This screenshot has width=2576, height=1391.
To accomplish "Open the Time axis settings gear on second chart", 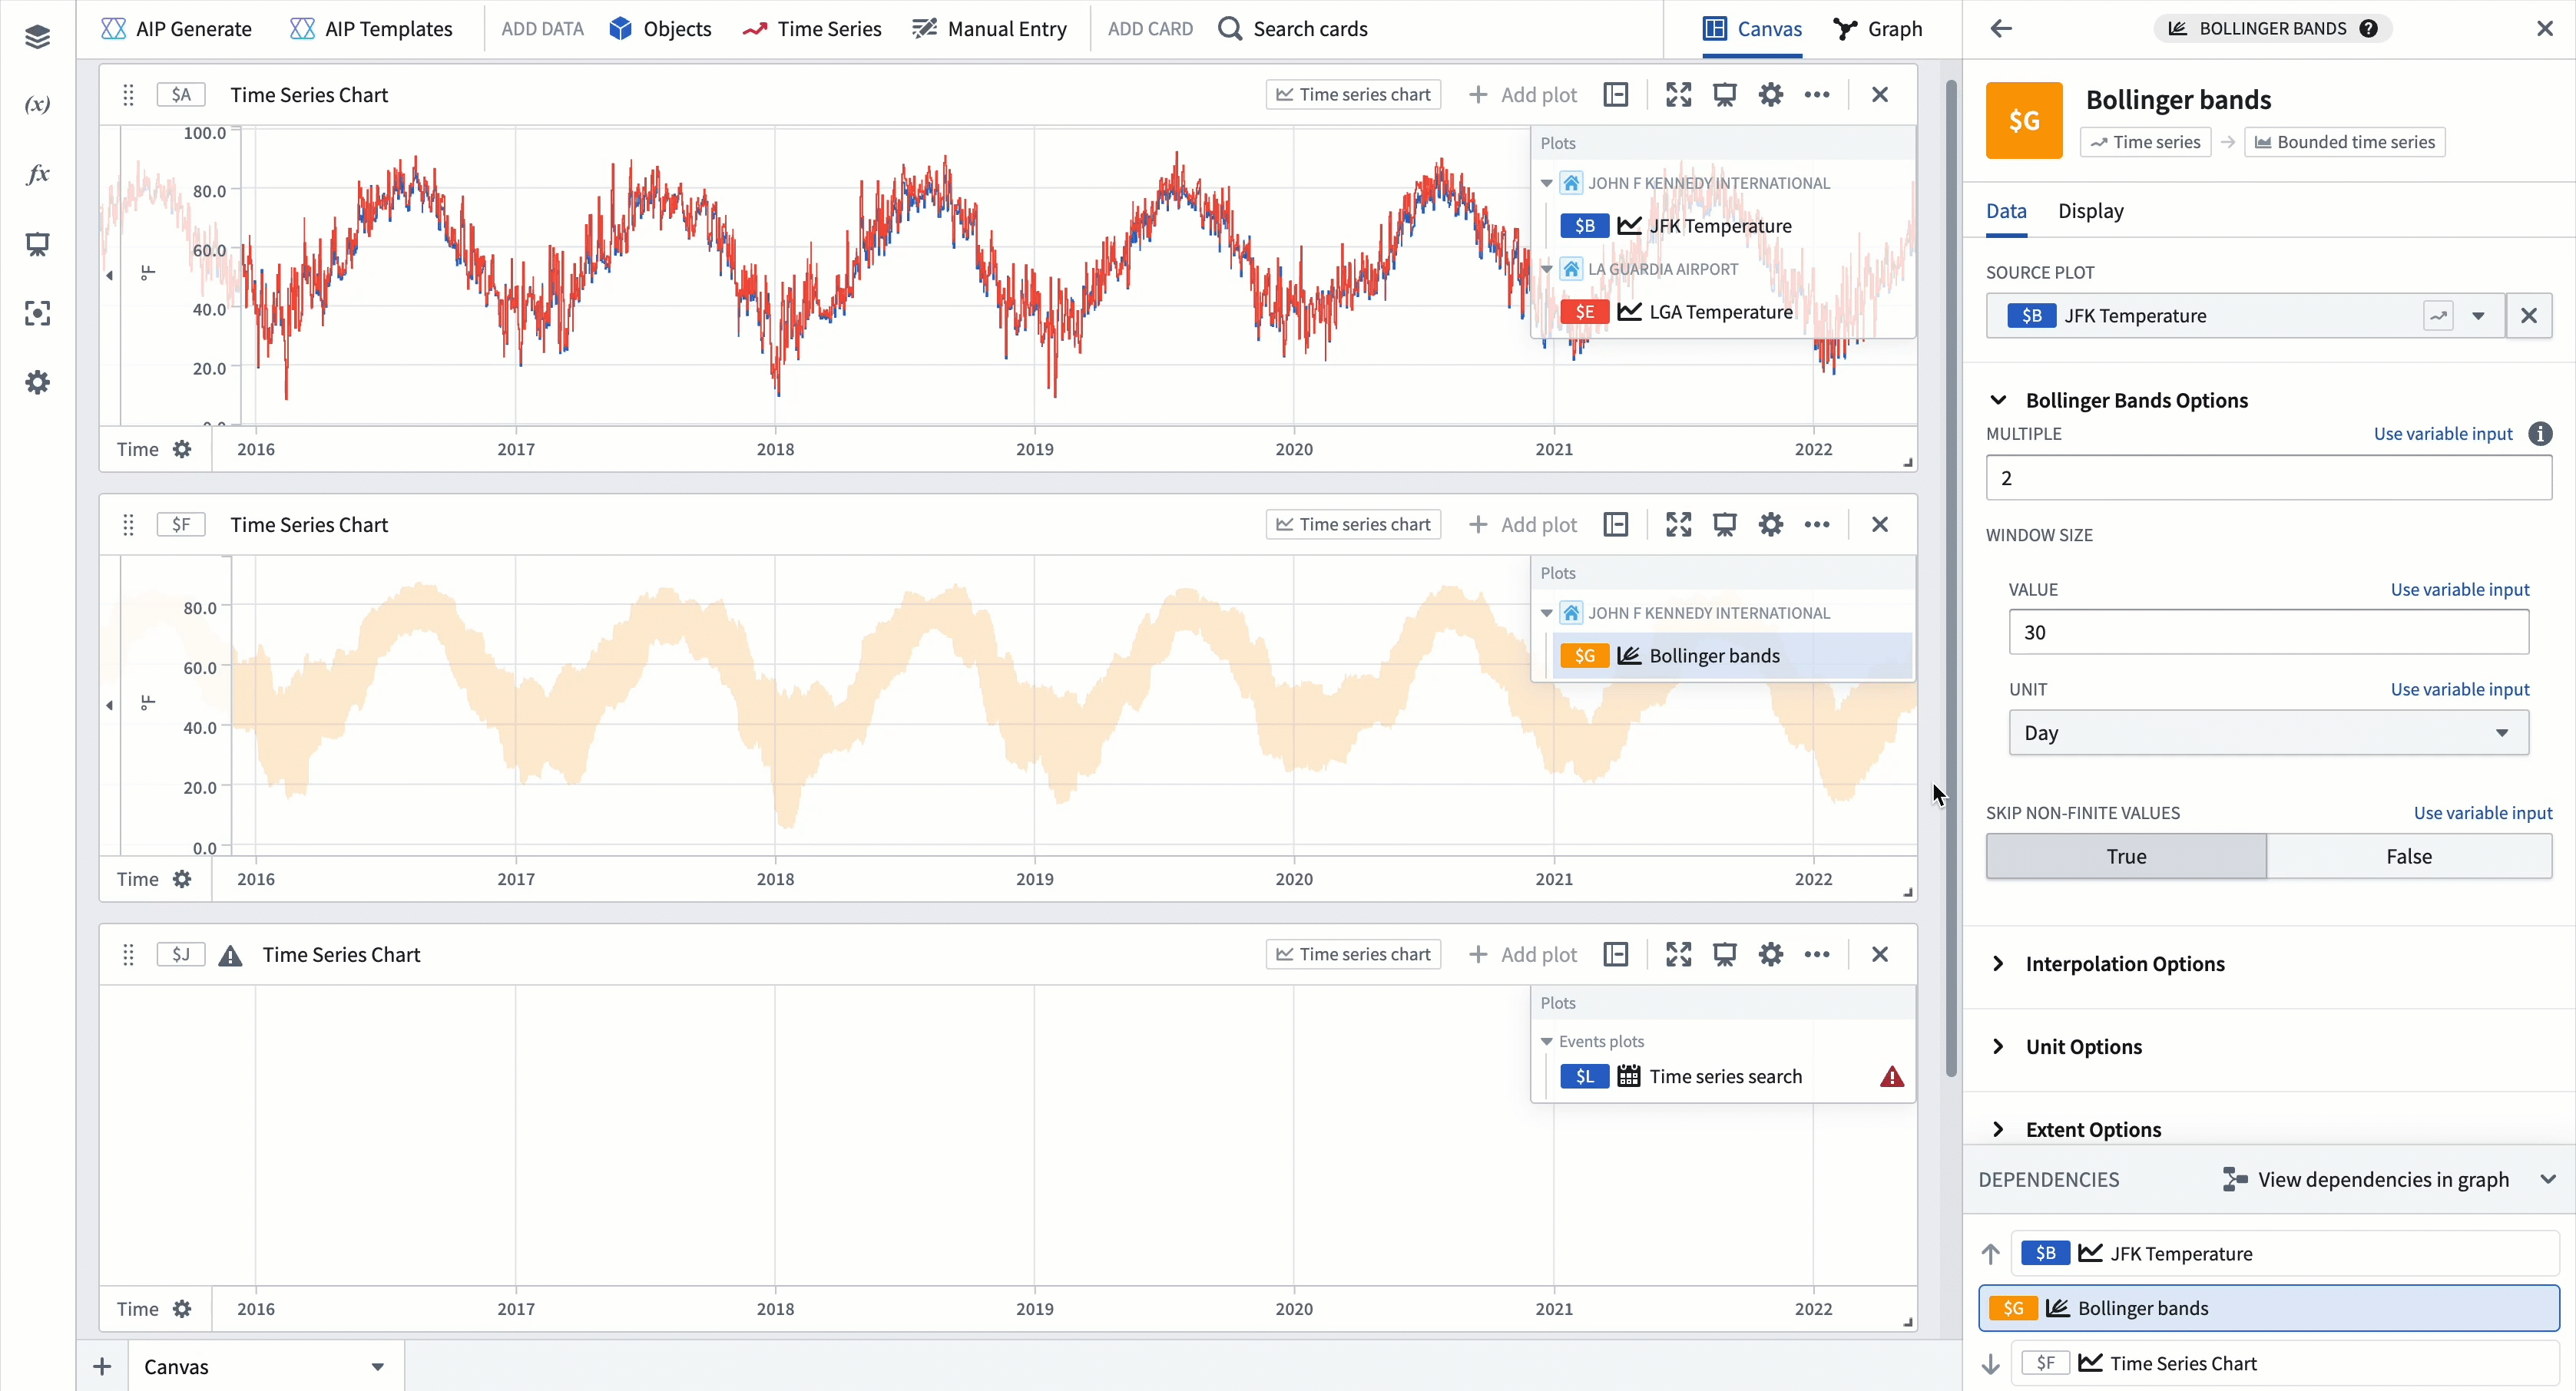I will pos(183,880).
